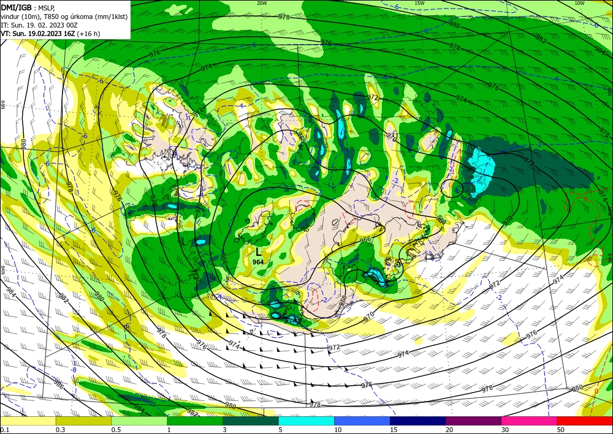Screen dimensions: 613x434
Task: Select the "986" isobar label
Action: [58, 384]
